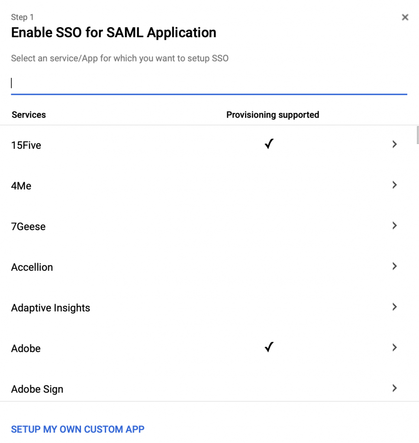Select the 15Five service
419x443 pixels.
click(x=26, y=145)
